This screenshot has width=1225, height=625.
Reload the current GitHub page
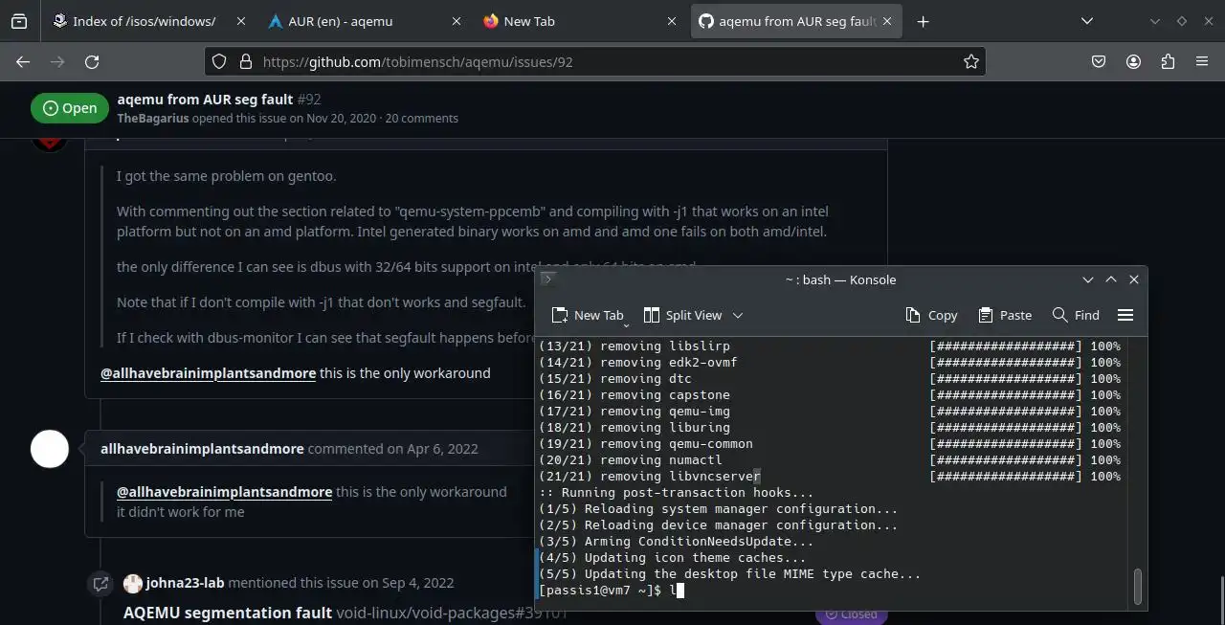(x=92, y=61)
